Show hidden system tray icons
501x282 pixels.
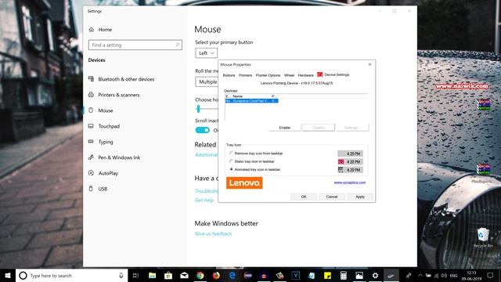pos(420,276)
